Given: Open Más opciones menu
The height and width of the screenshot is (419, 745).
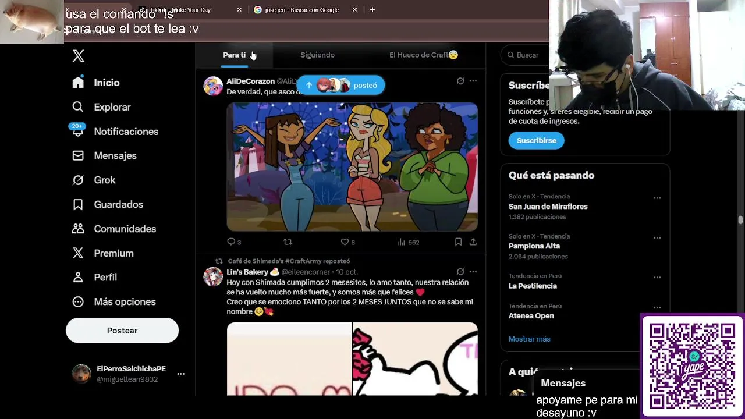Looking at the screenshot, I should tap(114, 301).
